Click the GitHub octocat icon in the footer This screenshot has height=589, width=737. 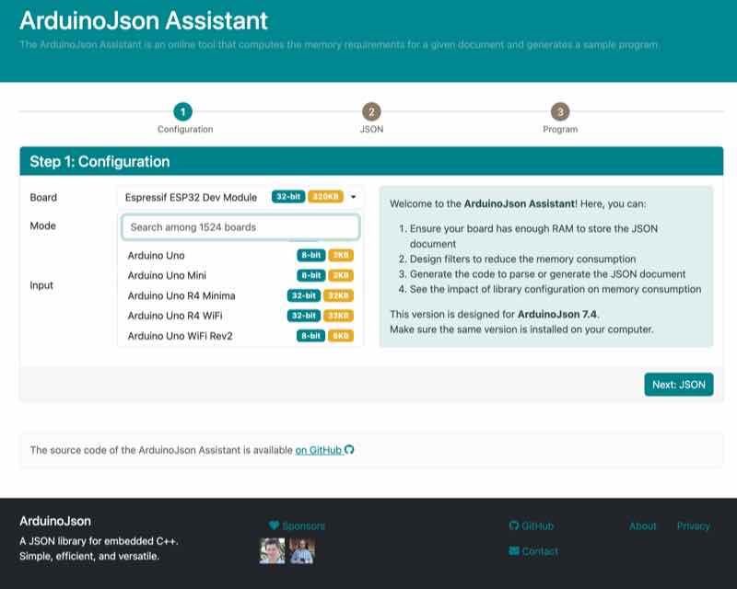pos(513,525)
